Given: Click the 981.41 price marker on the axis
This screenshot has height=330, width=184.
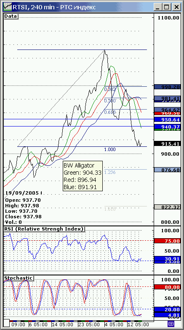Looking at the screenshot, I should (x=167, y=98).
